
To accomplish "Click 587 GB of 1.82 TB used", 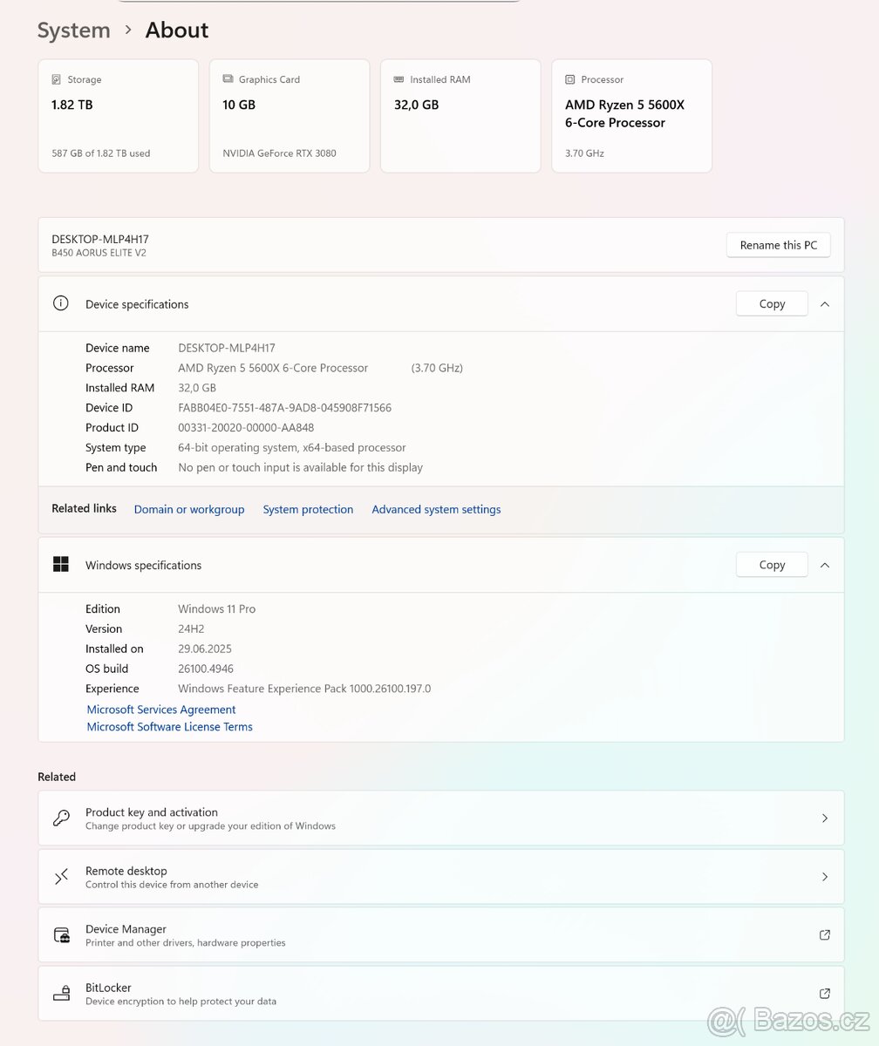I will click(x=100, y=153).
